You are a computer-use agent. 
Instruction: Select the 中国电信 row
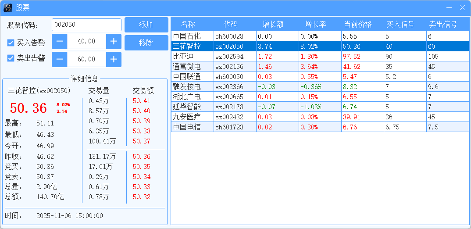click(320, 127)
